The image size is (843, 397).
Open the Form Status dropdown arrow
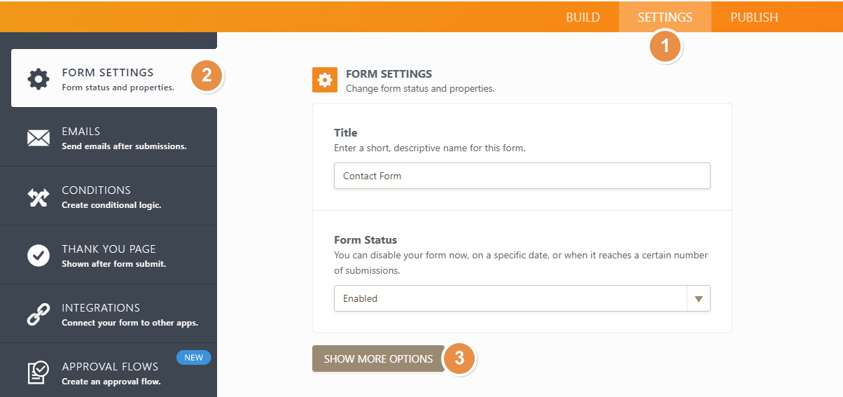coord(698,298)
